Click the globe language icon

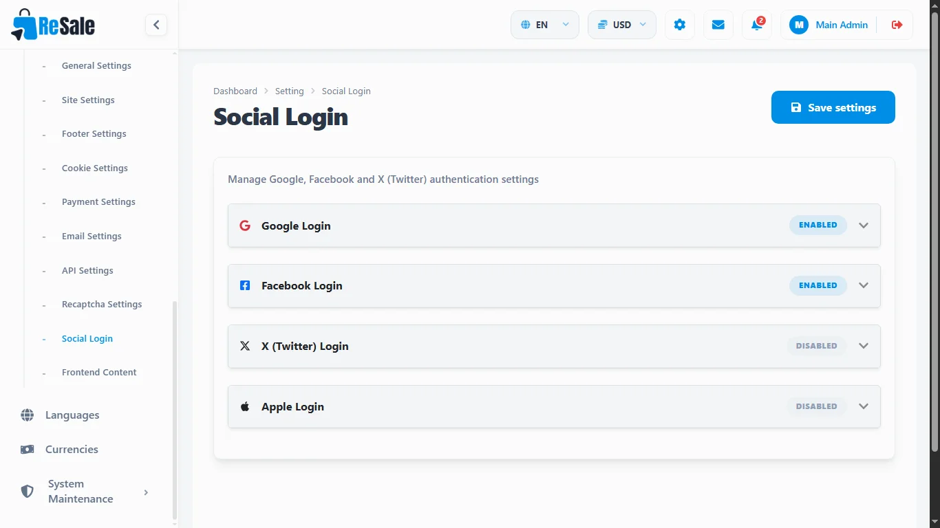click(x=525, y=25)
